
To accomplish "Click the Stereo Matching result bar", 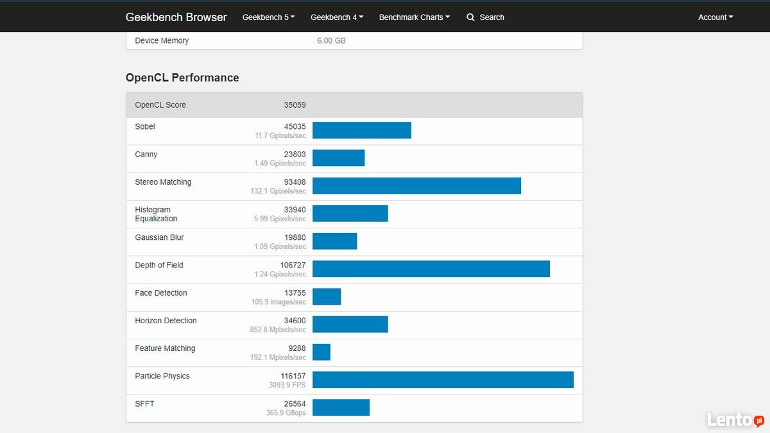I will (x=416, y=186).
